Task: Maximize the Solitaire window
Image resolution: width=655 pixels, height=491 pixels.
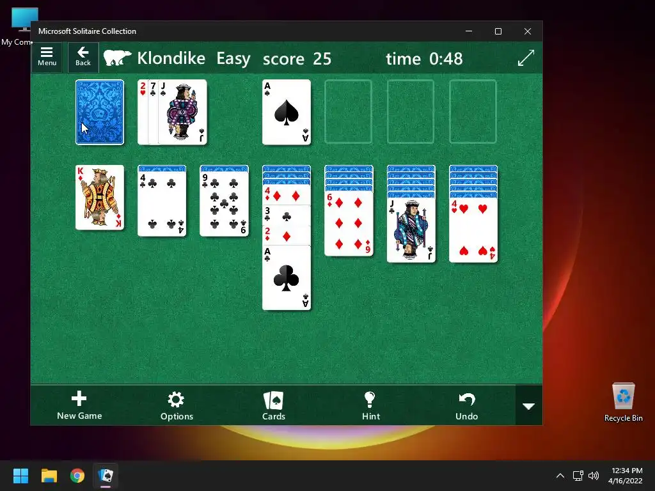Action: [x=498, y=31]
